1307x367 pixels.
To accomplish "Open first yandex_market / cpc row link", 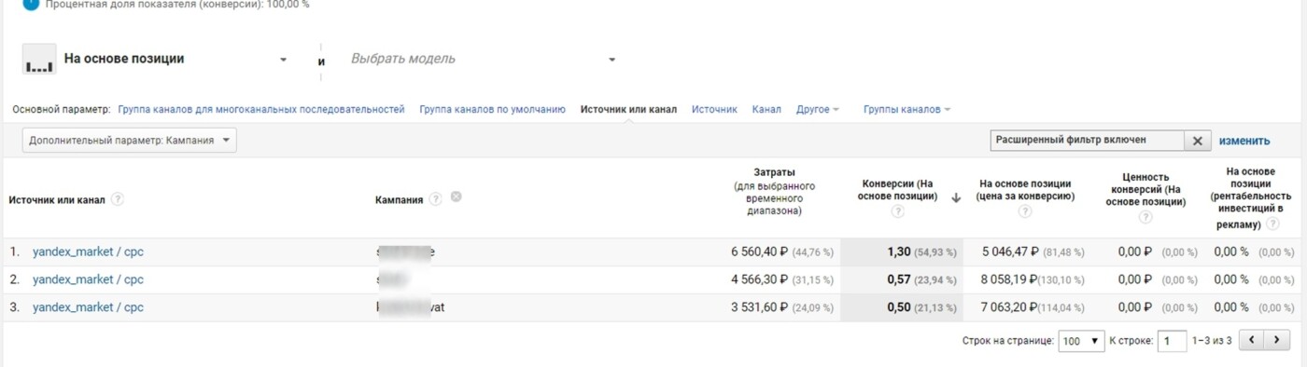I will pyautogui.click(x=88, y=251).
